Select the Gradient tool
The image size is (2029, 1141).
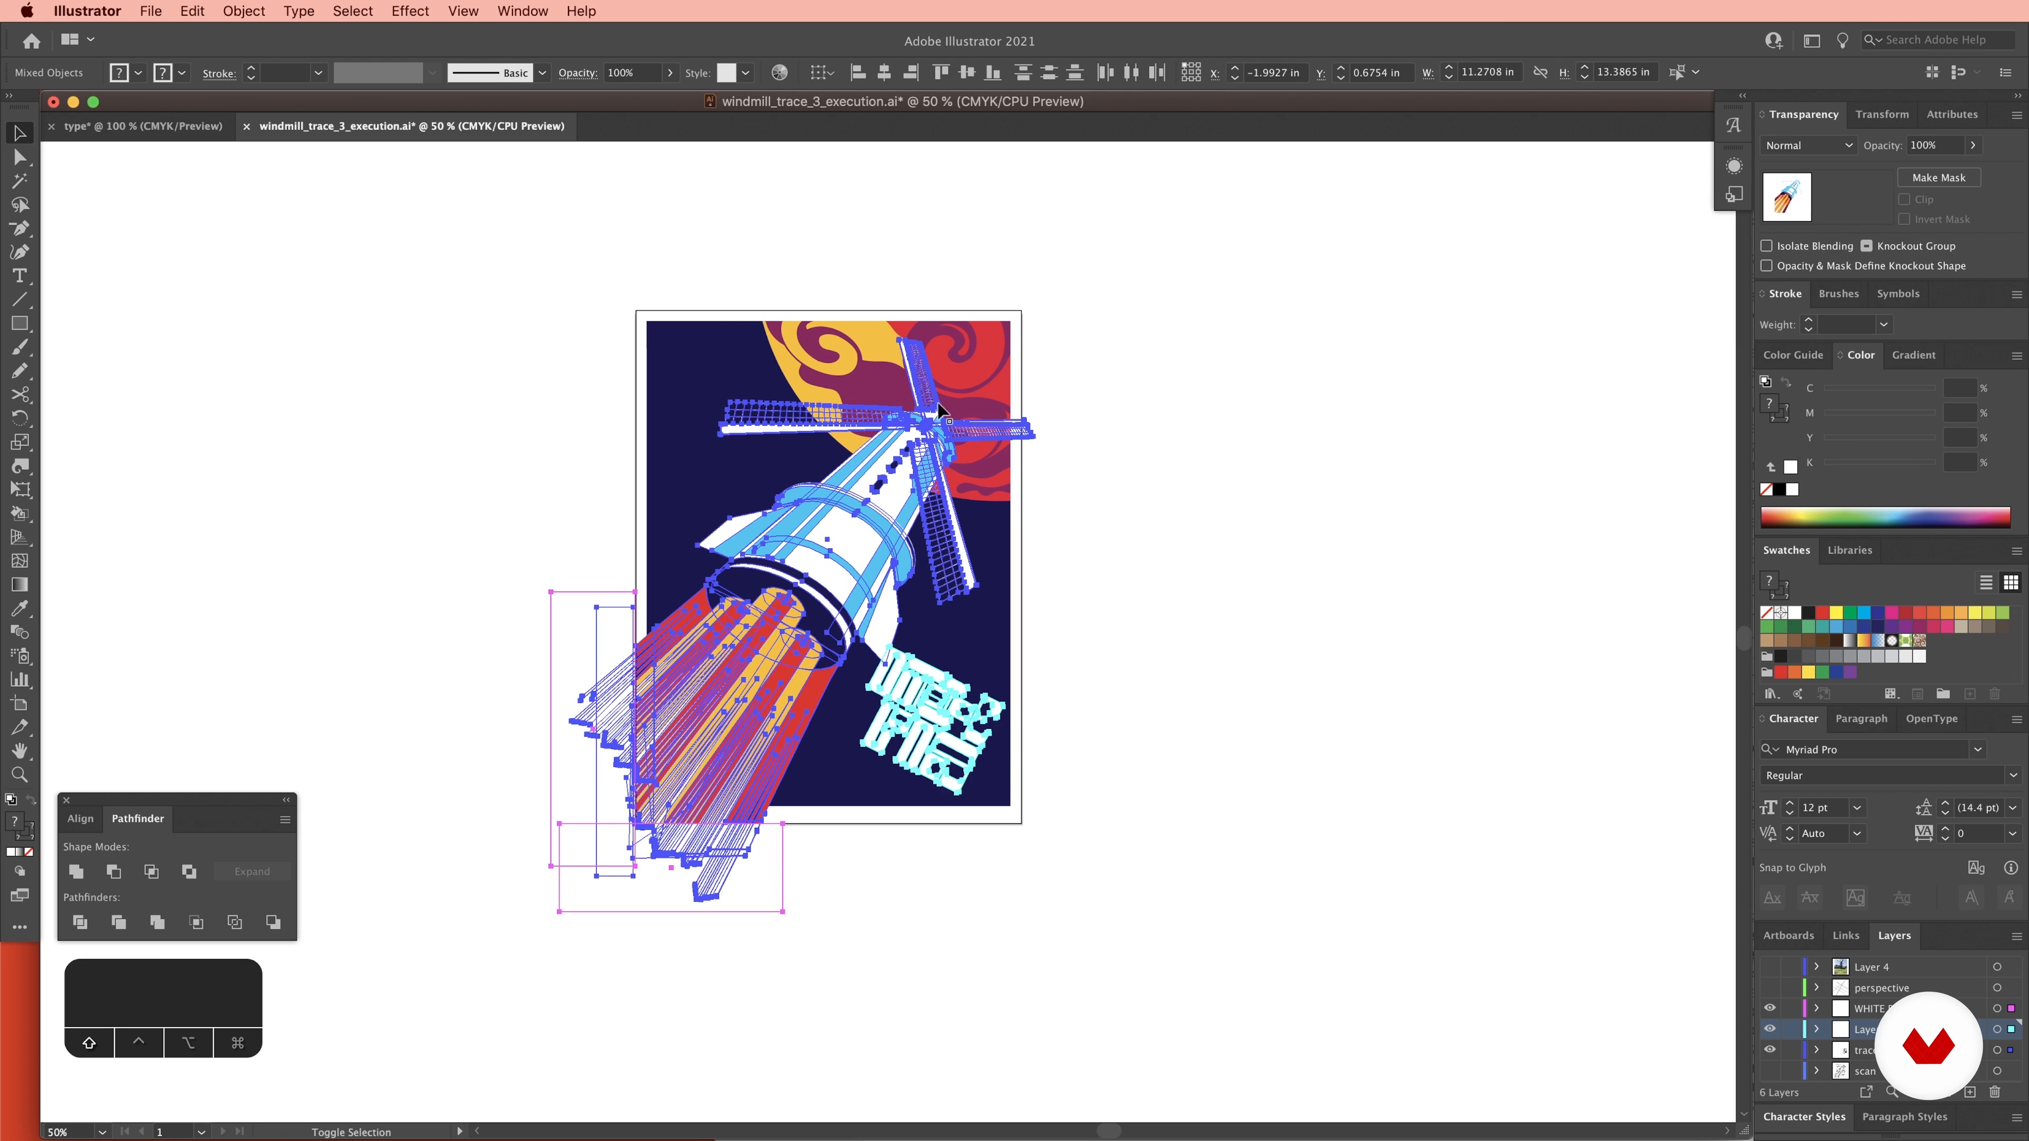click(20, 584)
